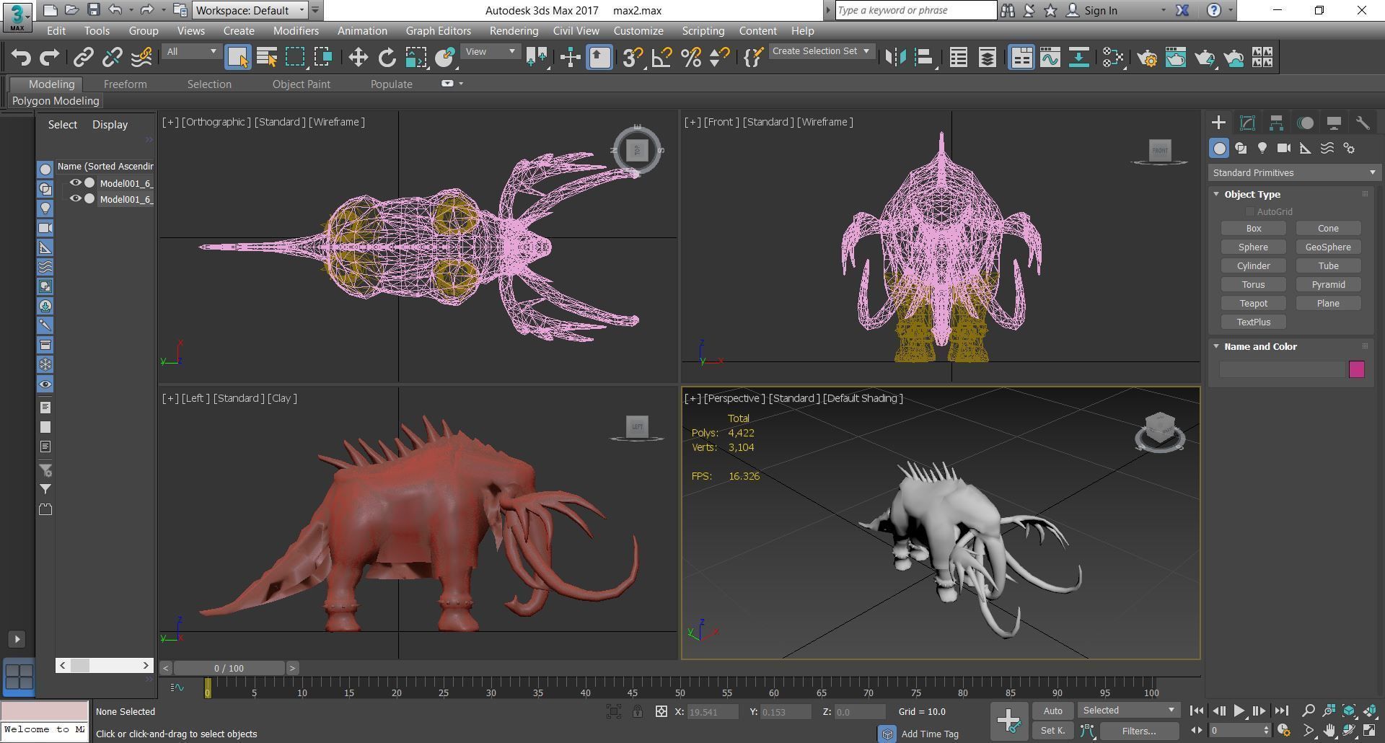Click the TextPlus button
Screen dimensions: 1385x743
pyautogui.click(x=1253, y=322)
